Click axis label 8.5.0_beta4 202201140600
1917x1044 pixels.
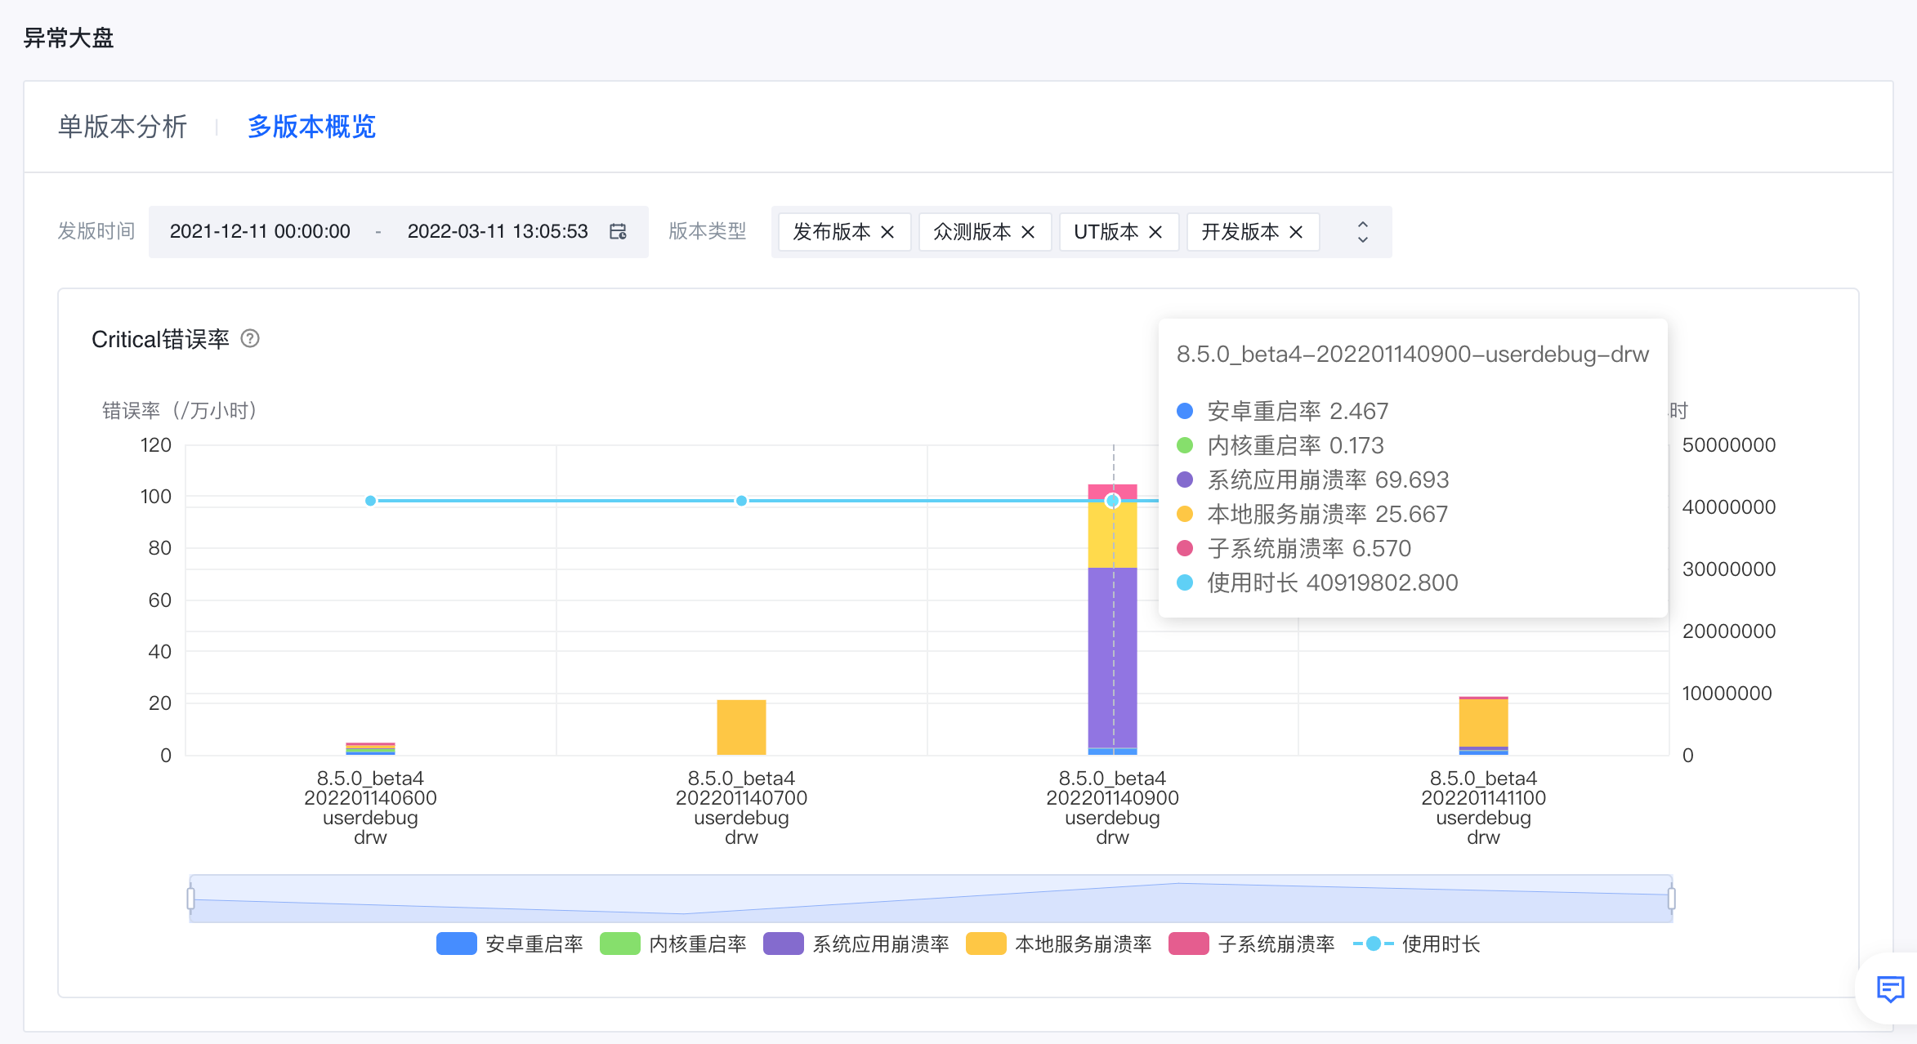coord(370,807)
